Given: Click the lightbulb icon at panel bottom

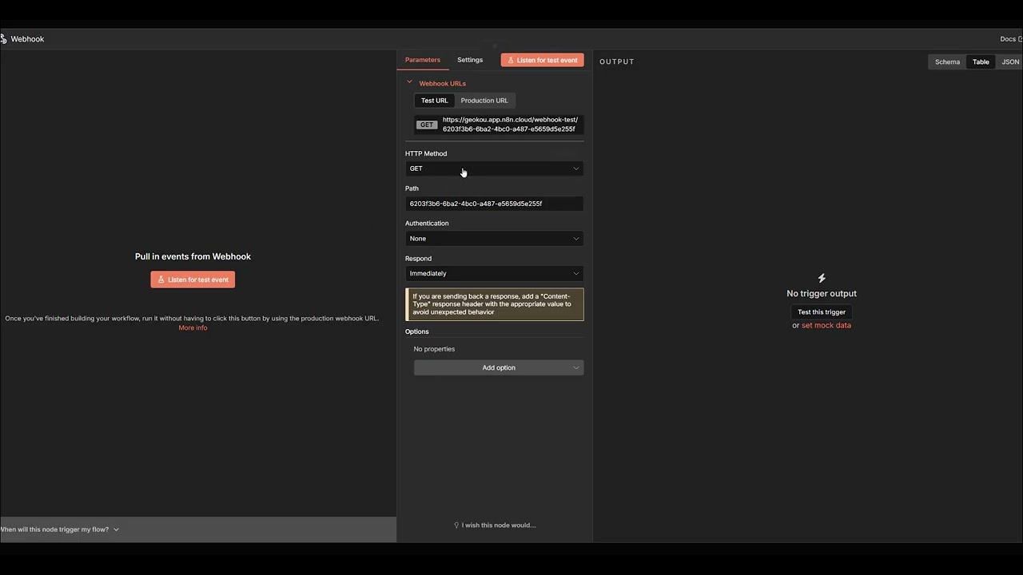Looking at the screenshot, I should 456,525.
